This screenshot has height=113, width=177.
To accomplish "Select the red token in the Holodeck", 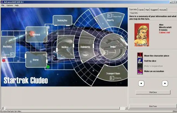I will tap(32, 34).
